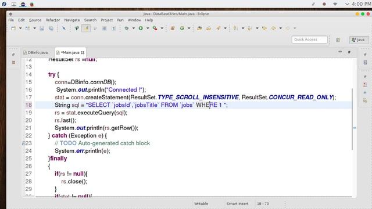Create a New Java Package via toolbar icon
The height and width of the screenshot is (209, 372).
point(173,28)
